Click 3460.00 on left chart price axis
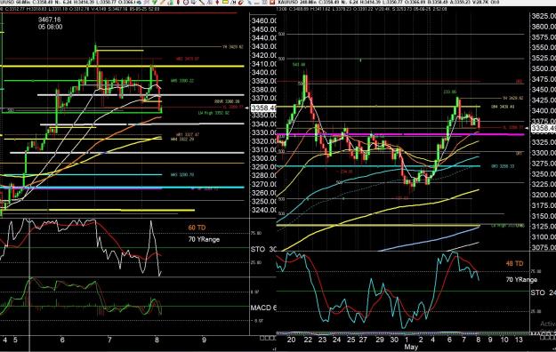This screenshot has height=352, width=556. tap(263, 21)
